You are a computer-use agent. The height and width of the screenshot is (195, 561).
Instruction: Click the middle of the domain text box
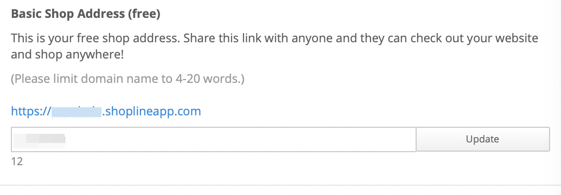tap(214, 139)
